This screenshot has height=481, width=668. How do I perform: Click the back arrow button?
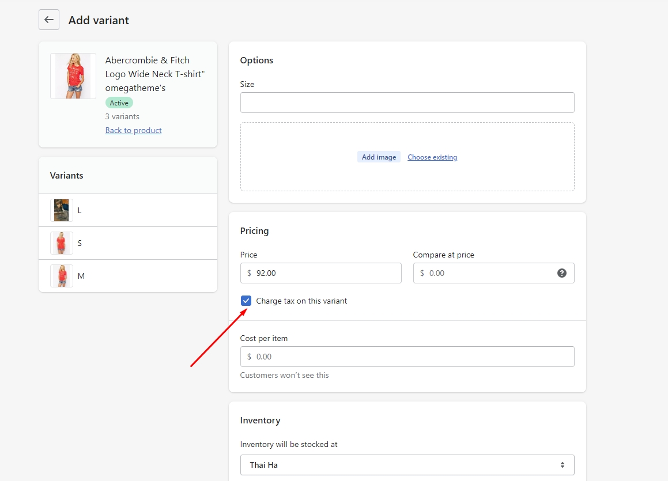pyautogui.click(x=49, y=20)
